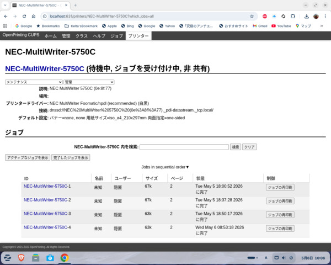This screenshot has width=331, height=265.
Task: Click the クリア button
Action: (x=249, y=147)
